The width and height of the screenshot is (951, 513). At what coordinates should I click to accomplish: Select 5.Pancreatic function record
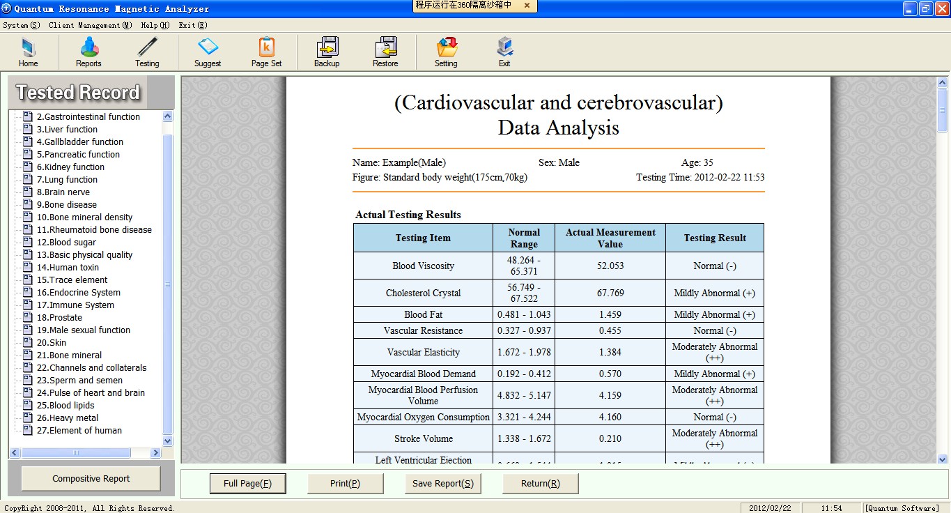click(x=78, y=154)
